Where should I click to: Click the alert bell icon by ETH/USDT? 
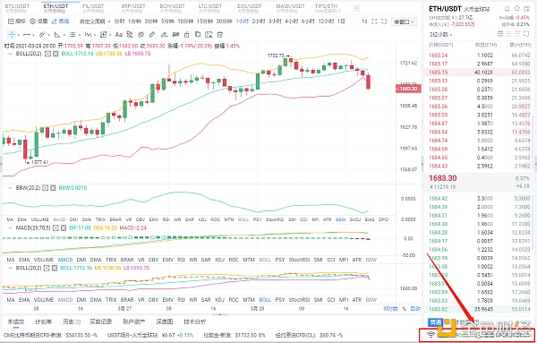507,9
